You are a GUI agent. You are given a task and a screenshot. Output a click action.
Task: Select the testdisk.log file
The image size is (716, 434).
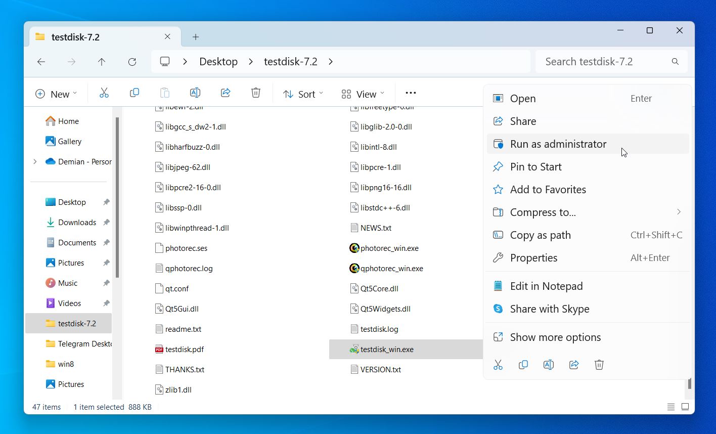click(374, 329)
